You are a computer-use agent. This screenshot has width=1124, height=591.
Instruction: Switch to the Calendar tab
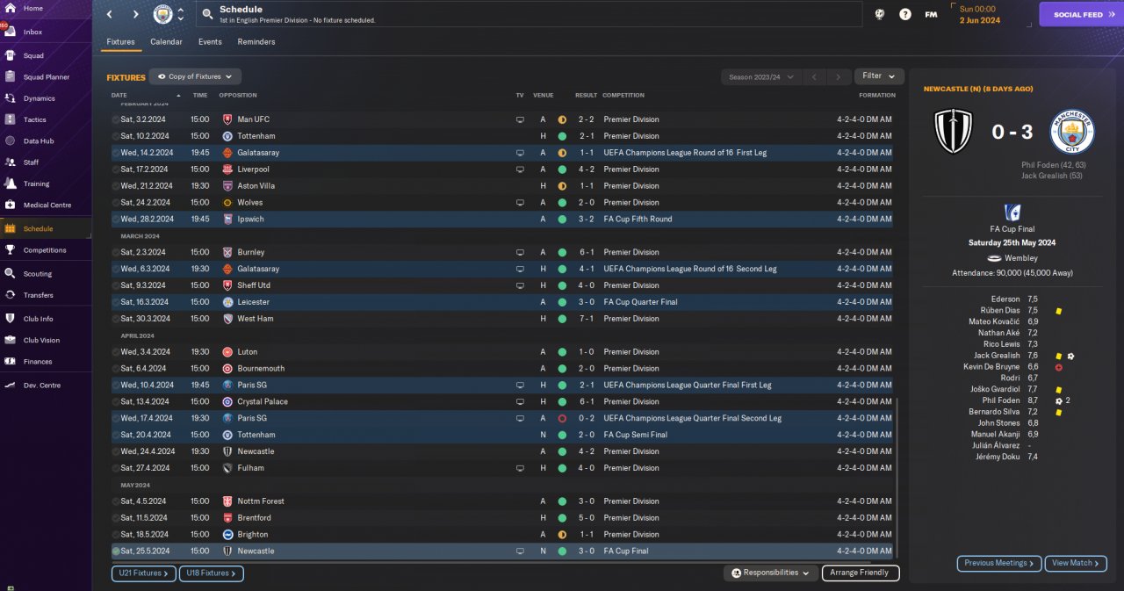[166, 41]
